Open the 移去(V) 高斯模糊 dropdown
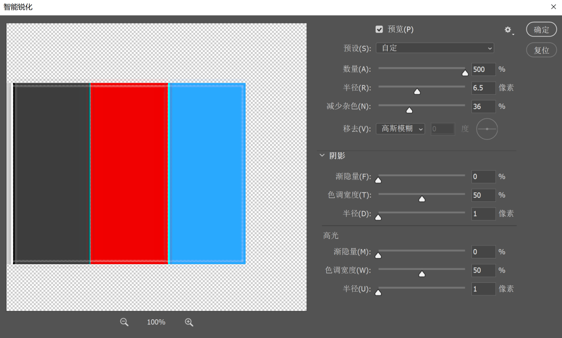Image resolution: width=562 pixels, height=338 pixels. pos(400,129)
